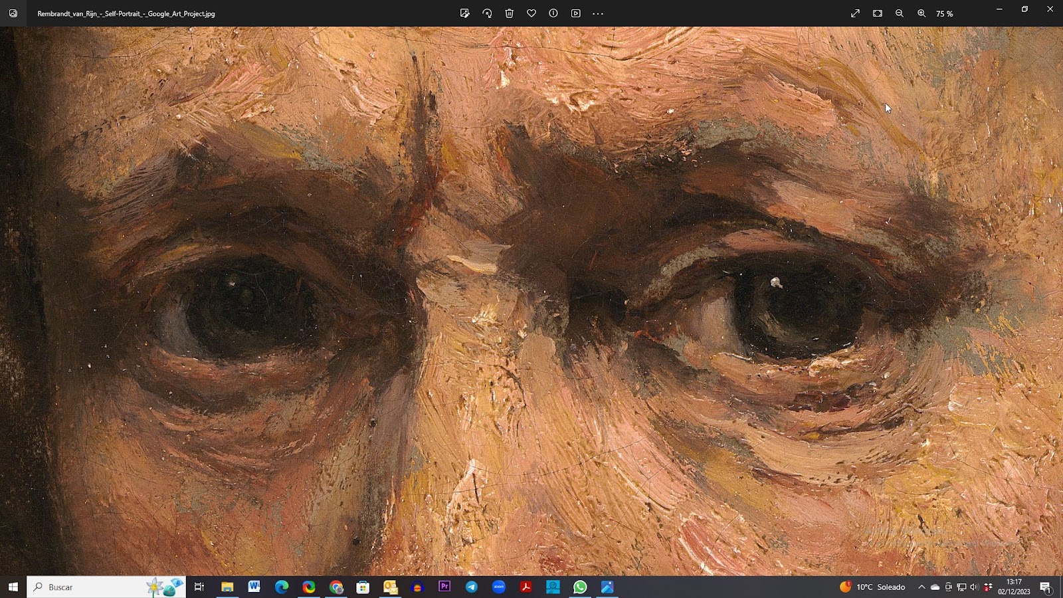The width and height of the screenshot is (1063, 598).
Task: Click the 75 % zoom level value
Action: [x=945, y=14]
